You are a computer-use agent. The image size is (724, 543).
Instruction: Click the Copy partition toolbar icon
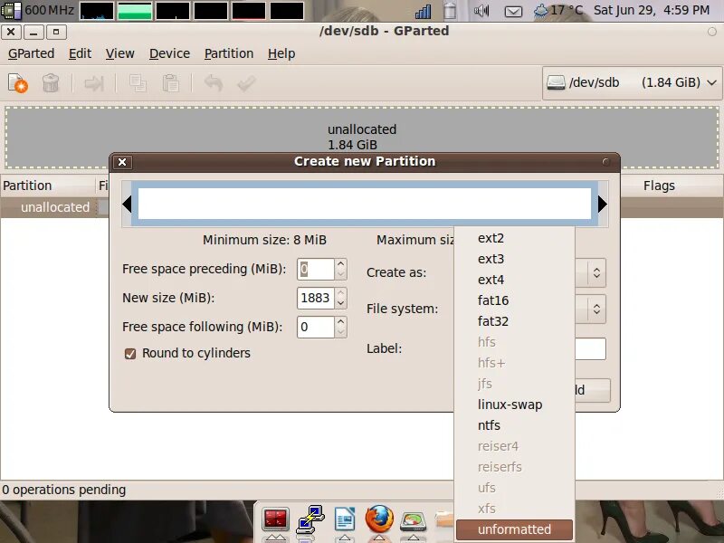click(138, 83)
